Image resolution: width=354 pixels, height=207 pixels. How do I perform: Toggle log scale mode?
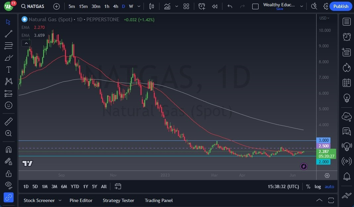coord(318,186)
